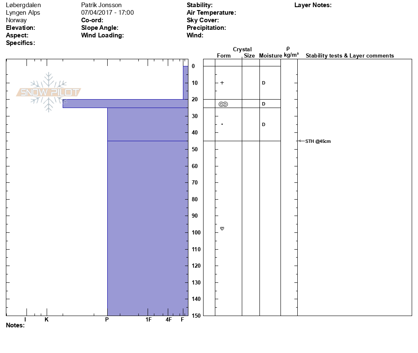The width and height of the screenshot is (418, 353).
Task: Click moisture D beside the double-circle symbol
Action: click(x=264, y=104)
